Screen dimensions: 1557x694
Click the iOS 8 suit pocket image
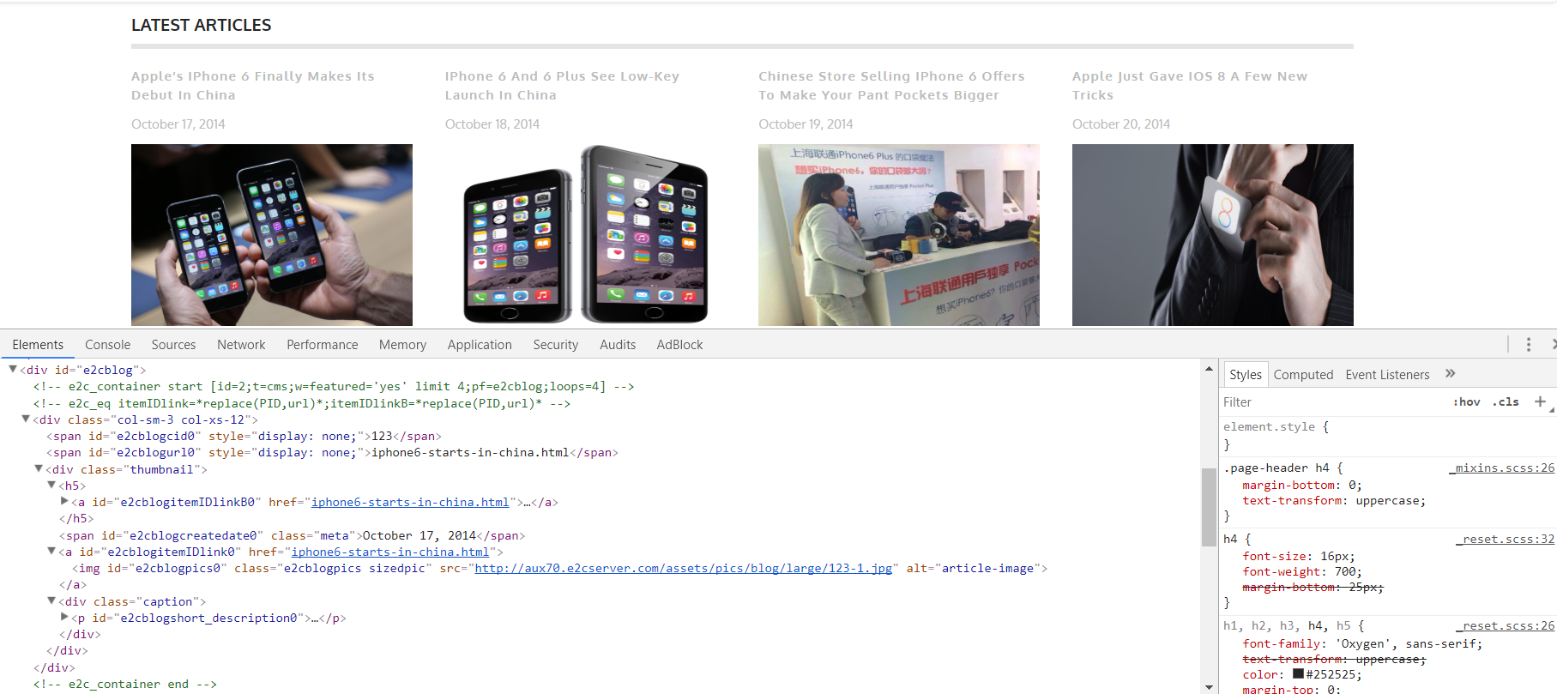click(x=1213, y=235)
